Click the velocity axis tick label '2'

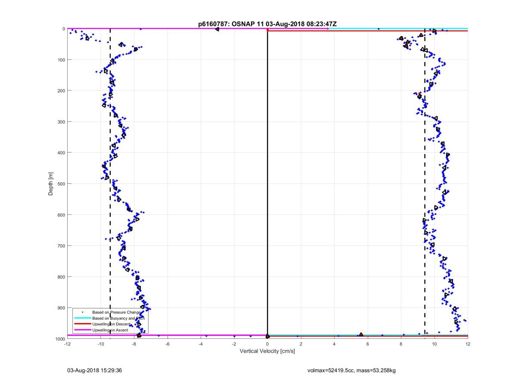pyautogui.click(x=301, y=344)
